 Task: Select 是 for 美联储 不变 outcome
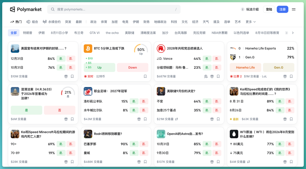pyautogui.click(x=207, y=102)
